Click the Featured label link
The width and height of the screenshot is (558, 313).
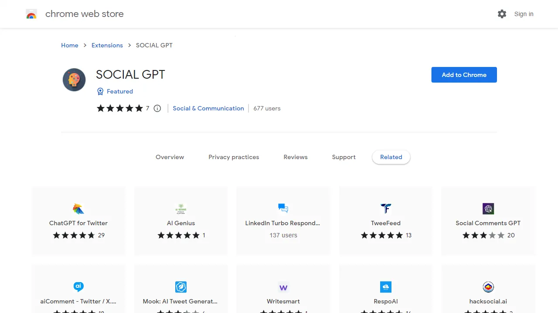[120, 91]
